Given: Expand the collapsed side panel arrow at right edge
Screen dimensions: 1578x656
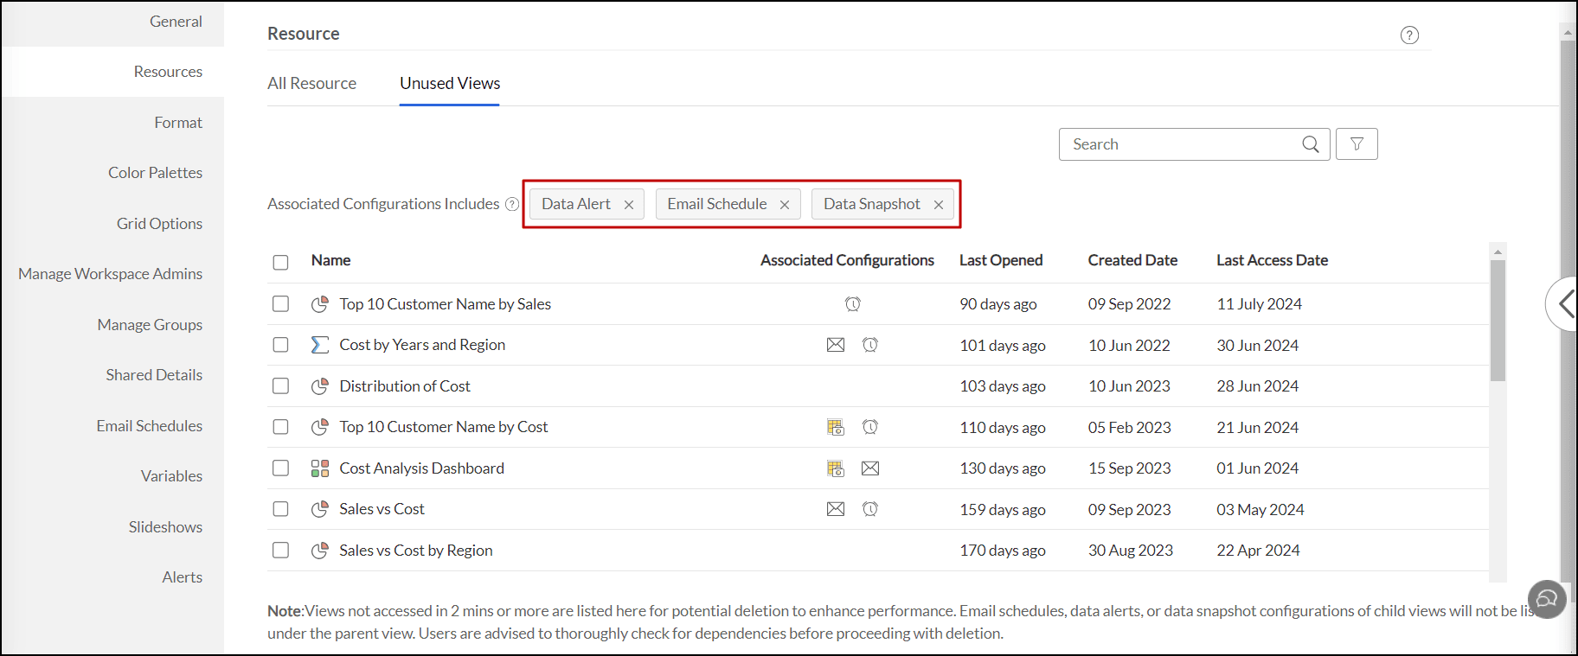Looking at the screenshot, I should (1565, 303).
